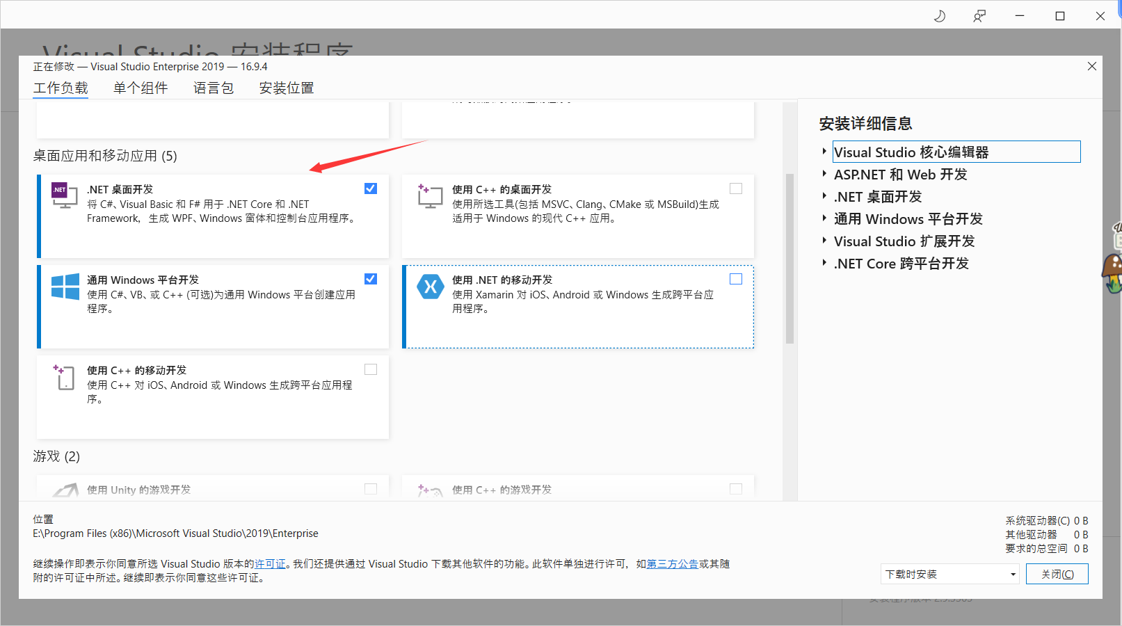This screenshot has width=1122, height=626.
Task: Check the 使用 Unity 的游戏开发 checkbox
Action: 371,489
